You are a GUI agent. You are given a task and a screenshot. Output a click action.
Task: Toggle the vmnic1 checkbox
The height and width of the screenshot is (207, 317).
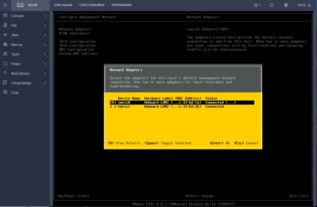113,106
